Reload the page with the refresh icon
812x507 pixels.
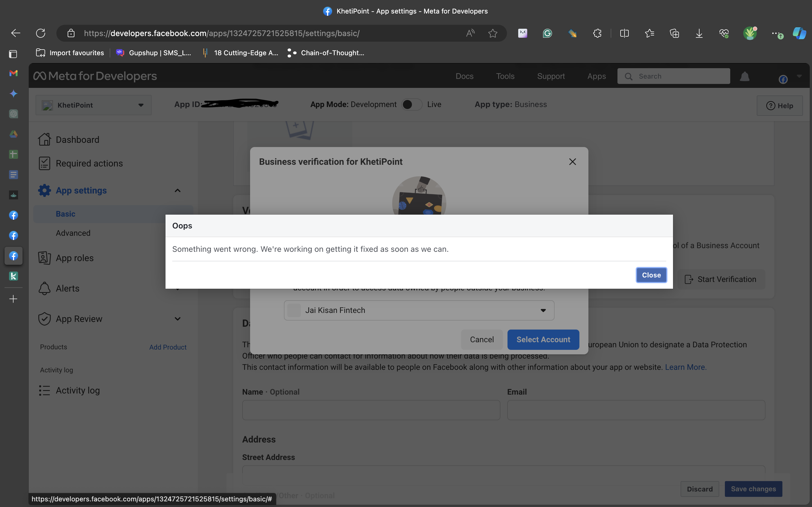pyautogui.click(x=41, y=33)
